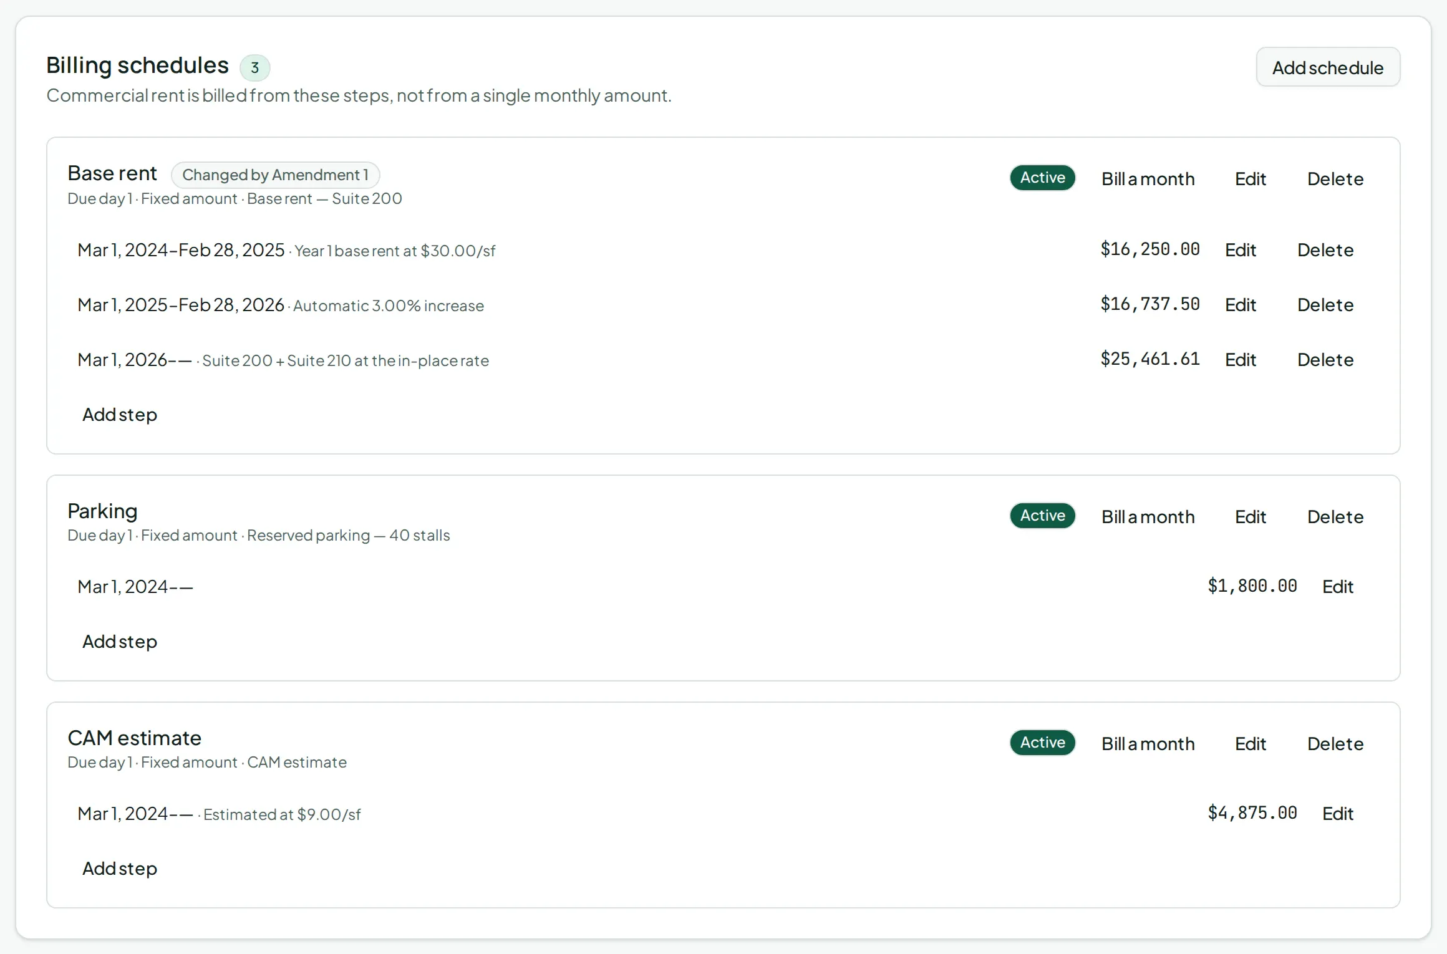Delete the CAM estimate schedule
Image resolution: width=1447 pixels, height=954 pixels.
[x=1335, y=744]
